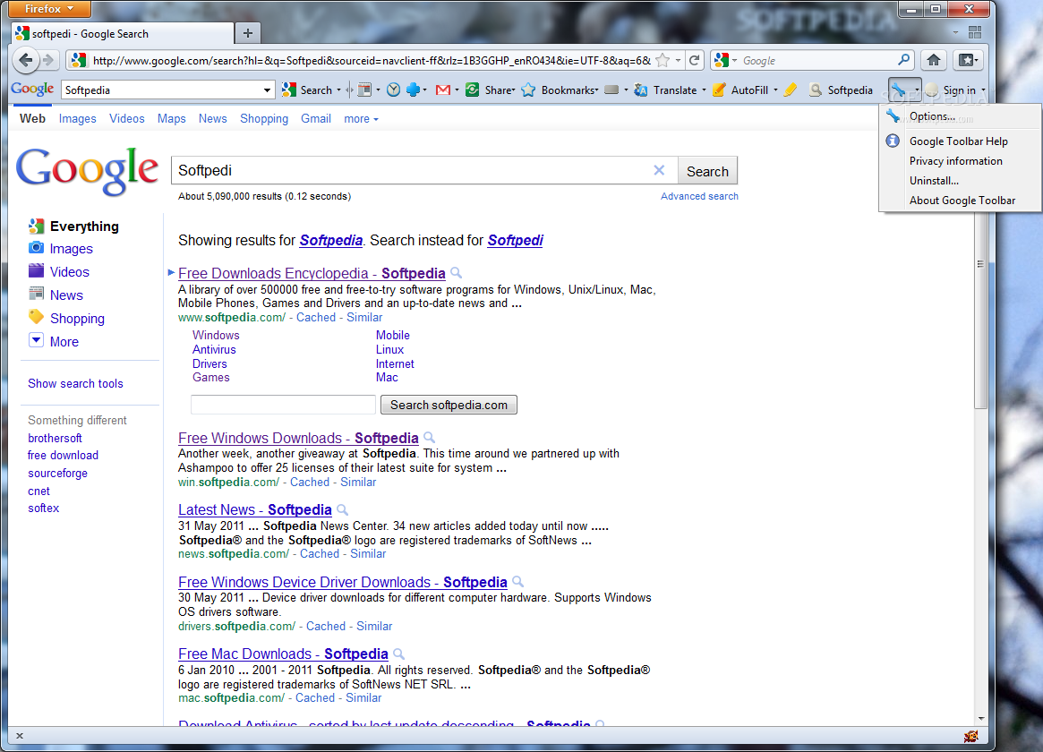Screen dimensions: 1043x752
Task: Open Gmail from the toolbar envelope icon
Action: [443, 90]
